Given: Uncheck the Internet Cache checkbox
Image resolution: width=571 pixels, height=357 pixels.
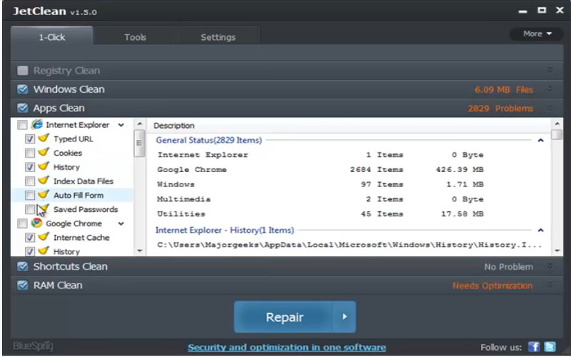Looking at the screenshot, I should (30, 238).
